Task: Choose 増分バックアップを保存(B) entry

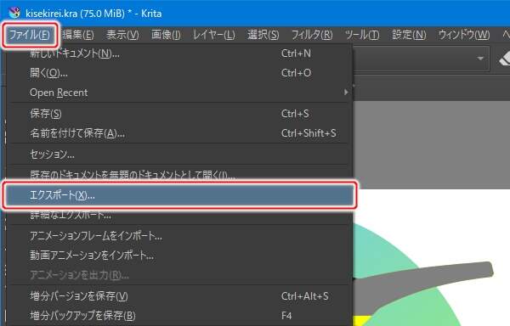Action: click(180, 316)
